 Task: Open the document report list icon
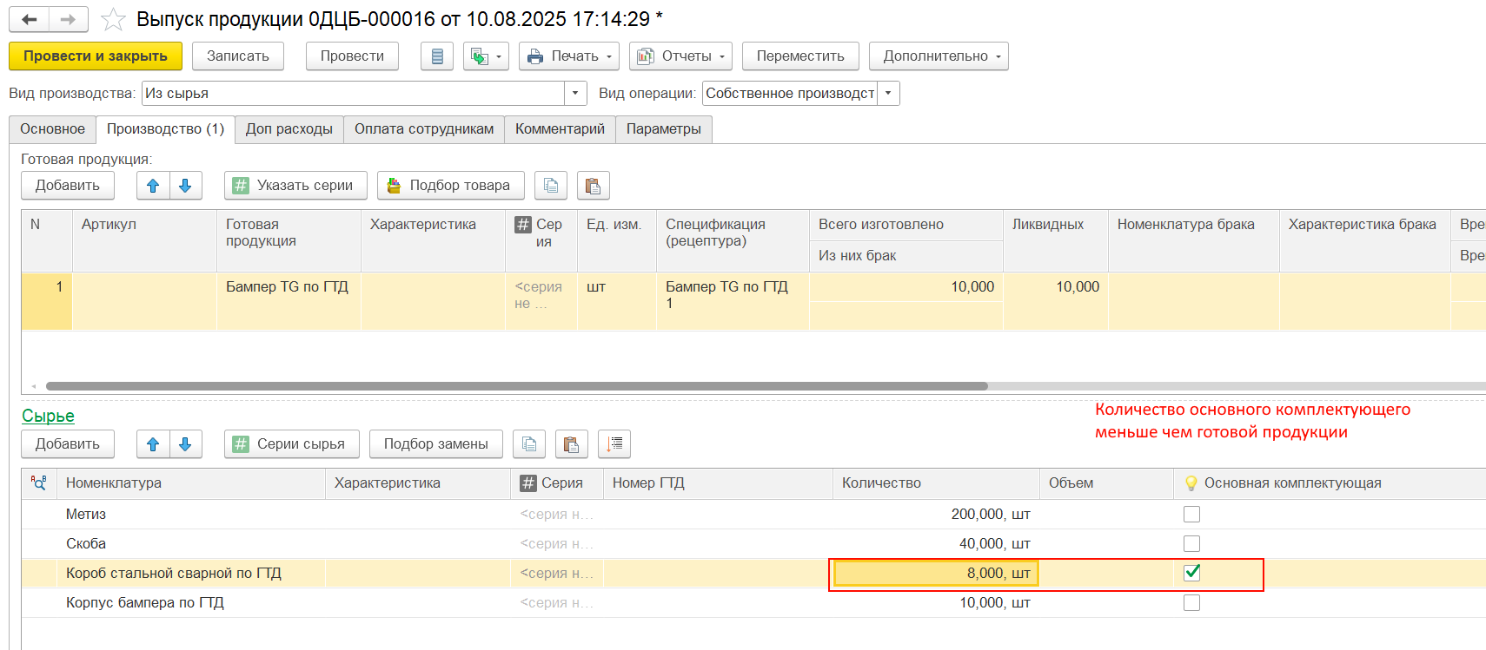(x=437, y=56)
